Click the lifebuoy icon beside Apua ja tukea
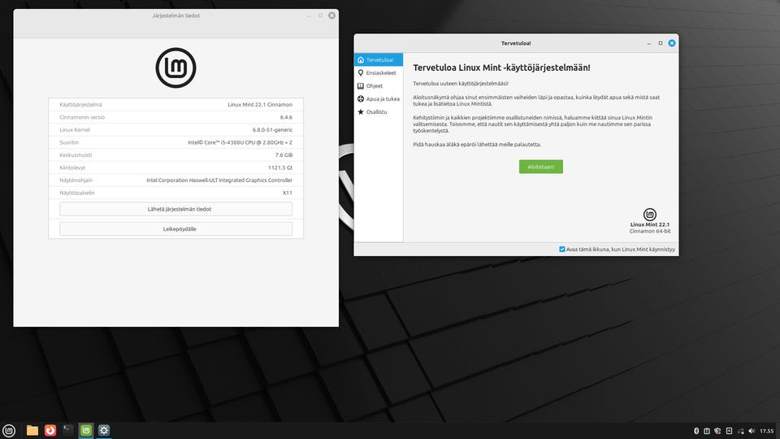This screenshot has height=439, width=780. click(361, 98)
